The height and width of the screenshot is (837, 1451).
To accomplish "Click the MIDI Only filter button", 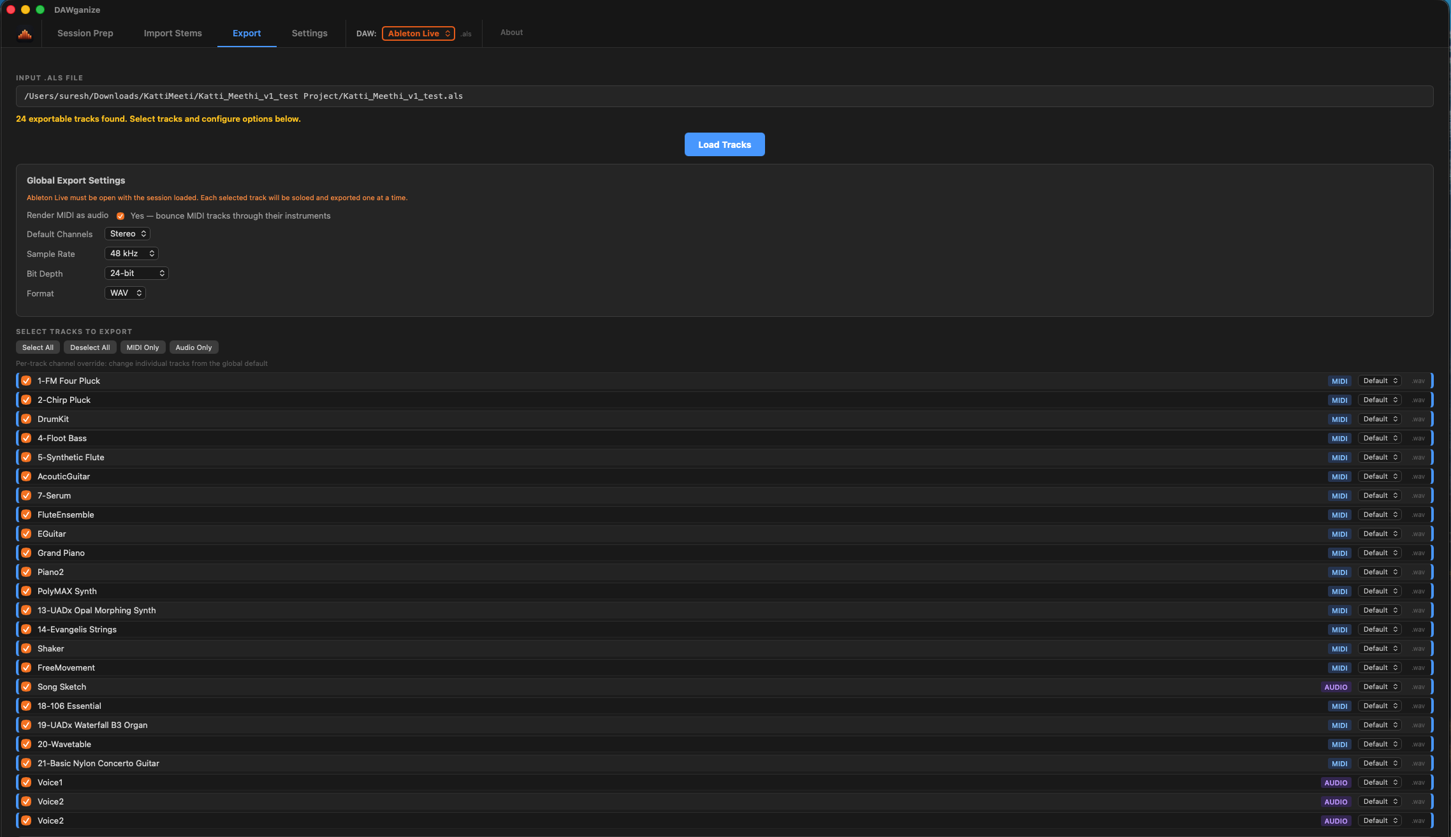I will 143,347.
